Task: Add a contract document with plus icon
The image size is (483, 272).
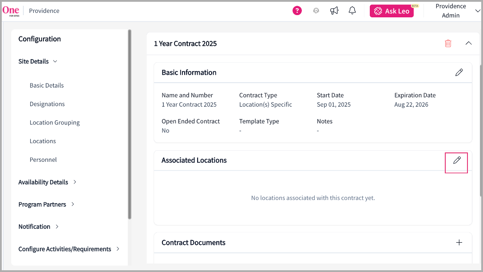Action: (x=459, y=243)
